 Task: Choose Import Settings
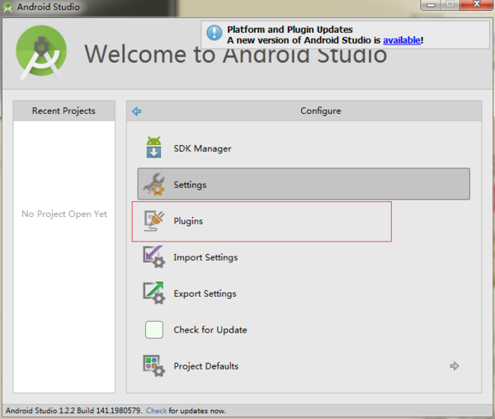pyautogui.click(x=304, y=257)
